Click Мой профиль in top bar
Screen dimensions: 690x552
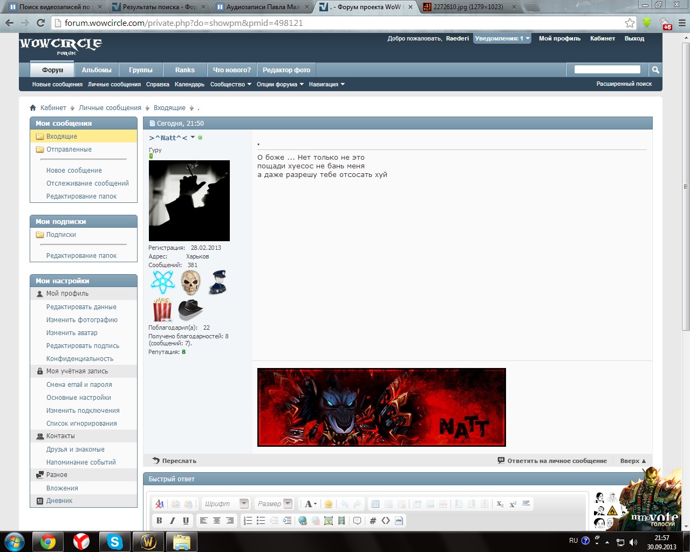point(559,38)
